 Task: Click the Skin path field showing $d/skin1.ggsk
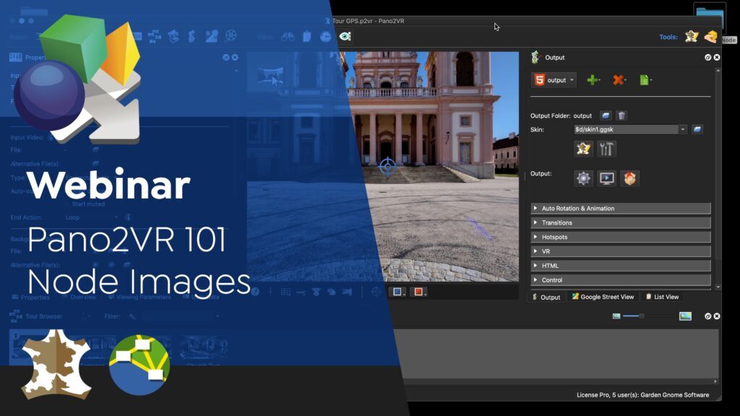(x=626, y=129)
